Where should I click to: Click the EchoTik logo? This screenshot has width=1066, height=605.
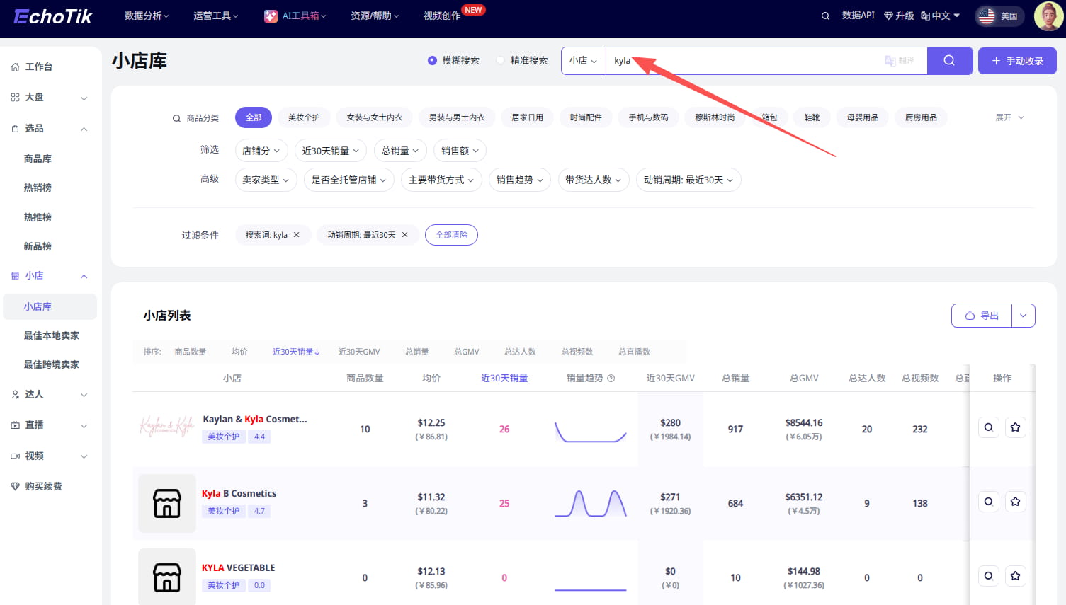(53, 16)
